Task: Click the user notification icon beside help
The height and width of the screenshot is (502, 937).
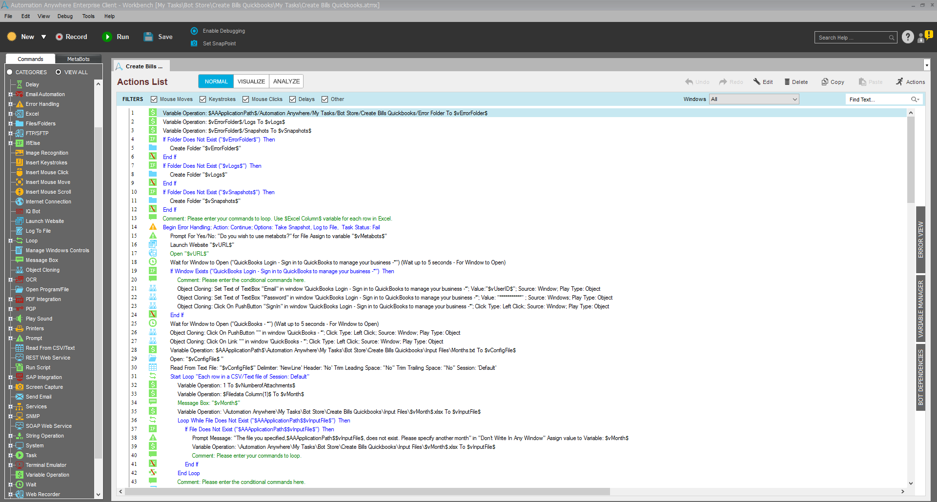Action: click(x=925, y=37)
